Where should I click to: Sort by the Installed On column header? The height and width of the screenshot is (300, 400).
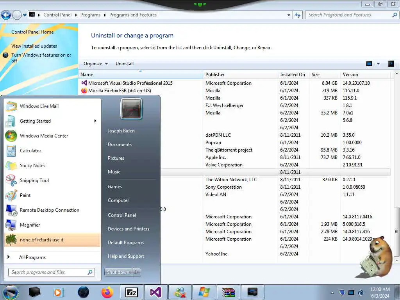tap(293, 75)
